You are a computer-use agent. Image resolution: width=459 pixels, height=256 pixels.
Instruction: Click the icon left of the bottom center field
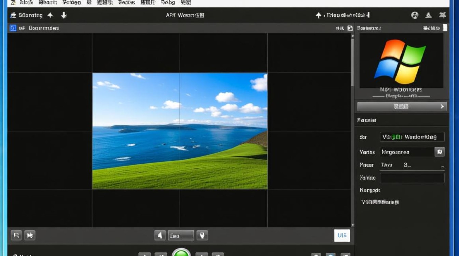pyautogui.click(x=160, y=235)
